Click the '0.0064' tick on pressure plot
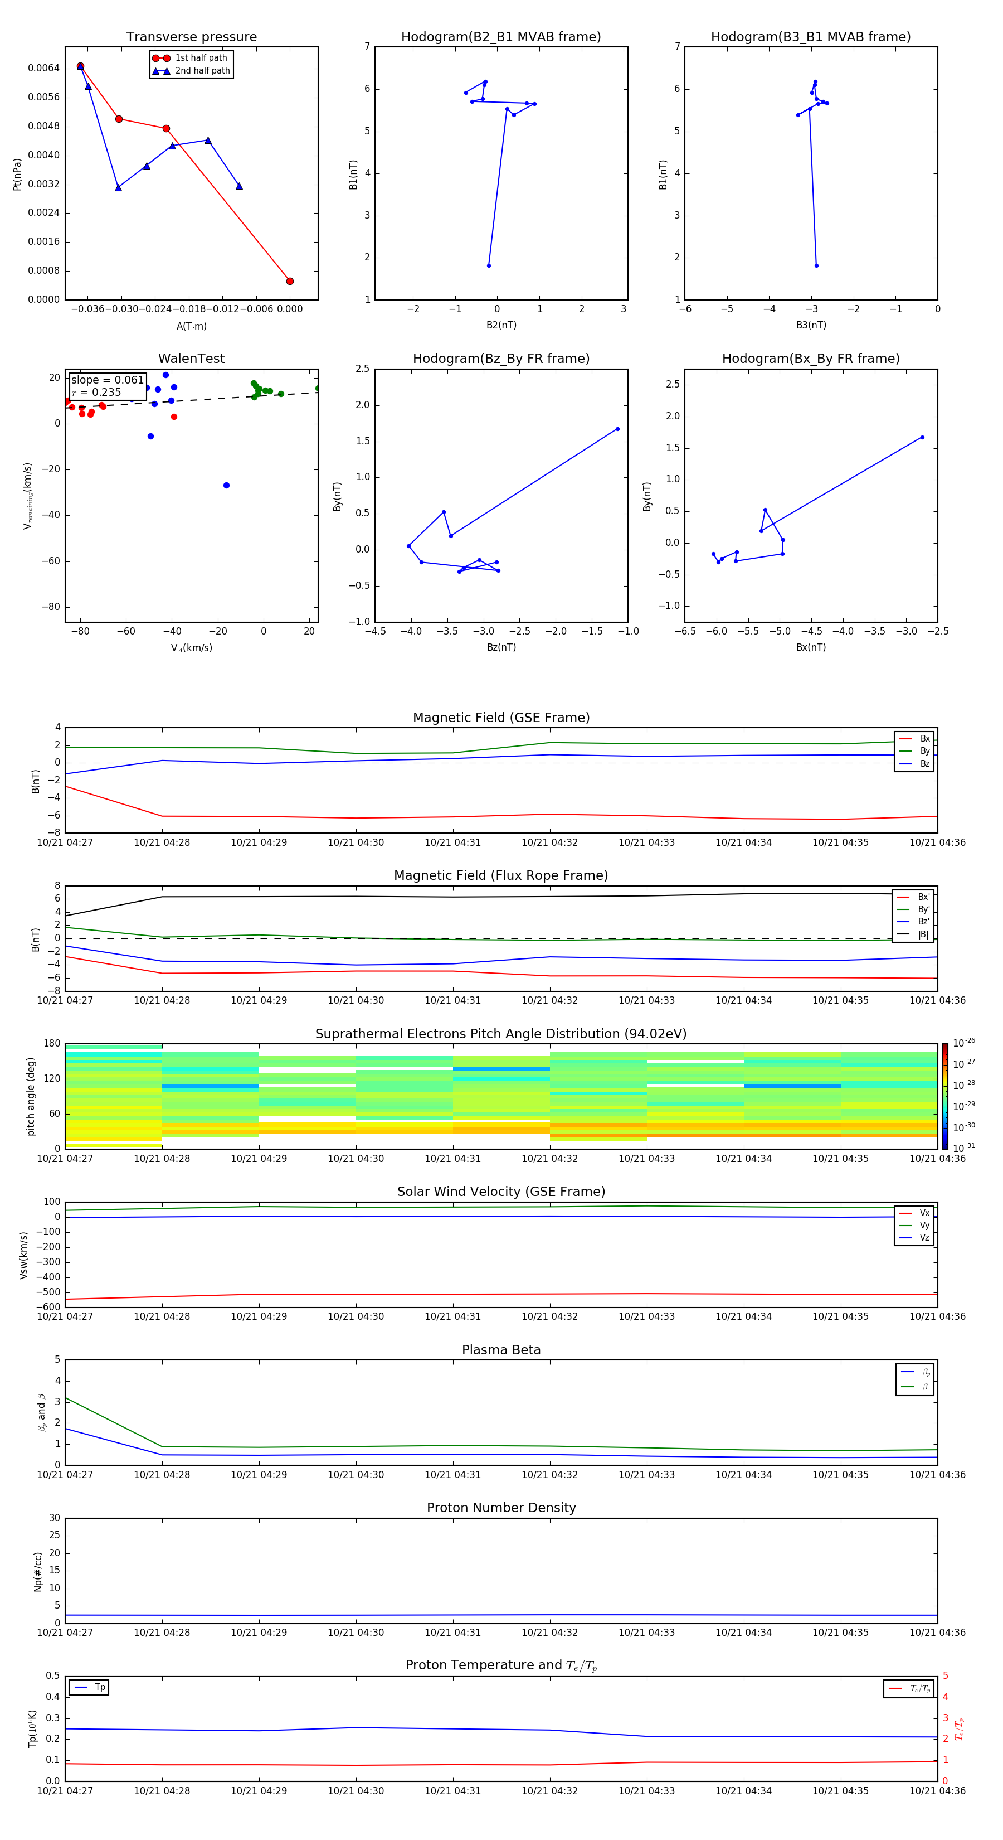 coord(44,69)
